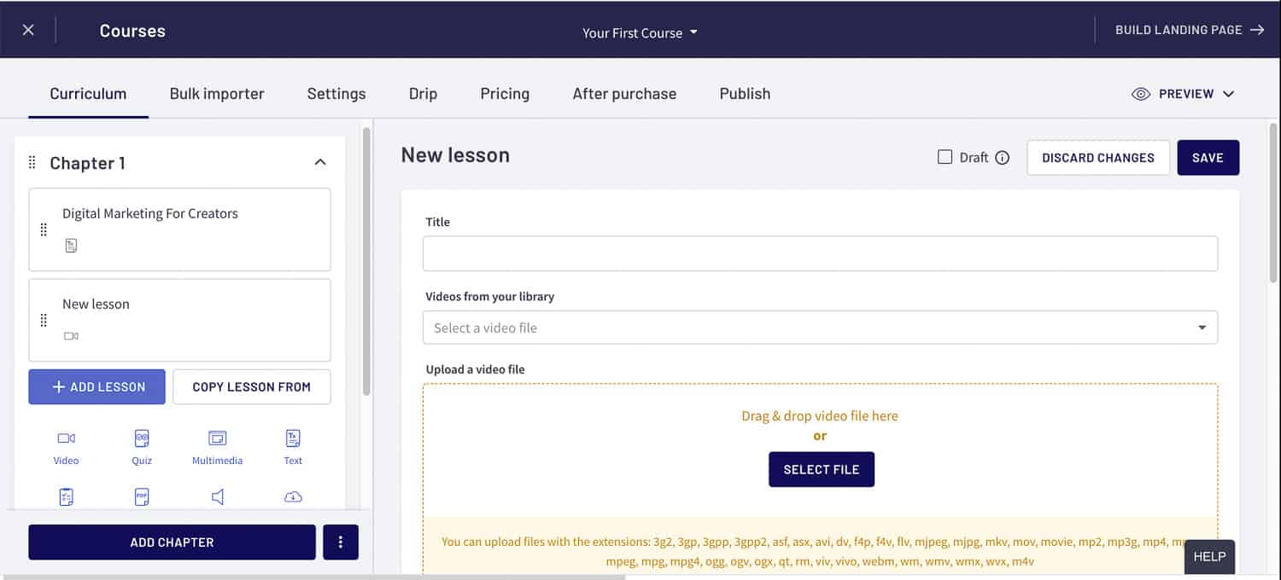
Task: Click the Add Lesson button
Action: point(97,386)
